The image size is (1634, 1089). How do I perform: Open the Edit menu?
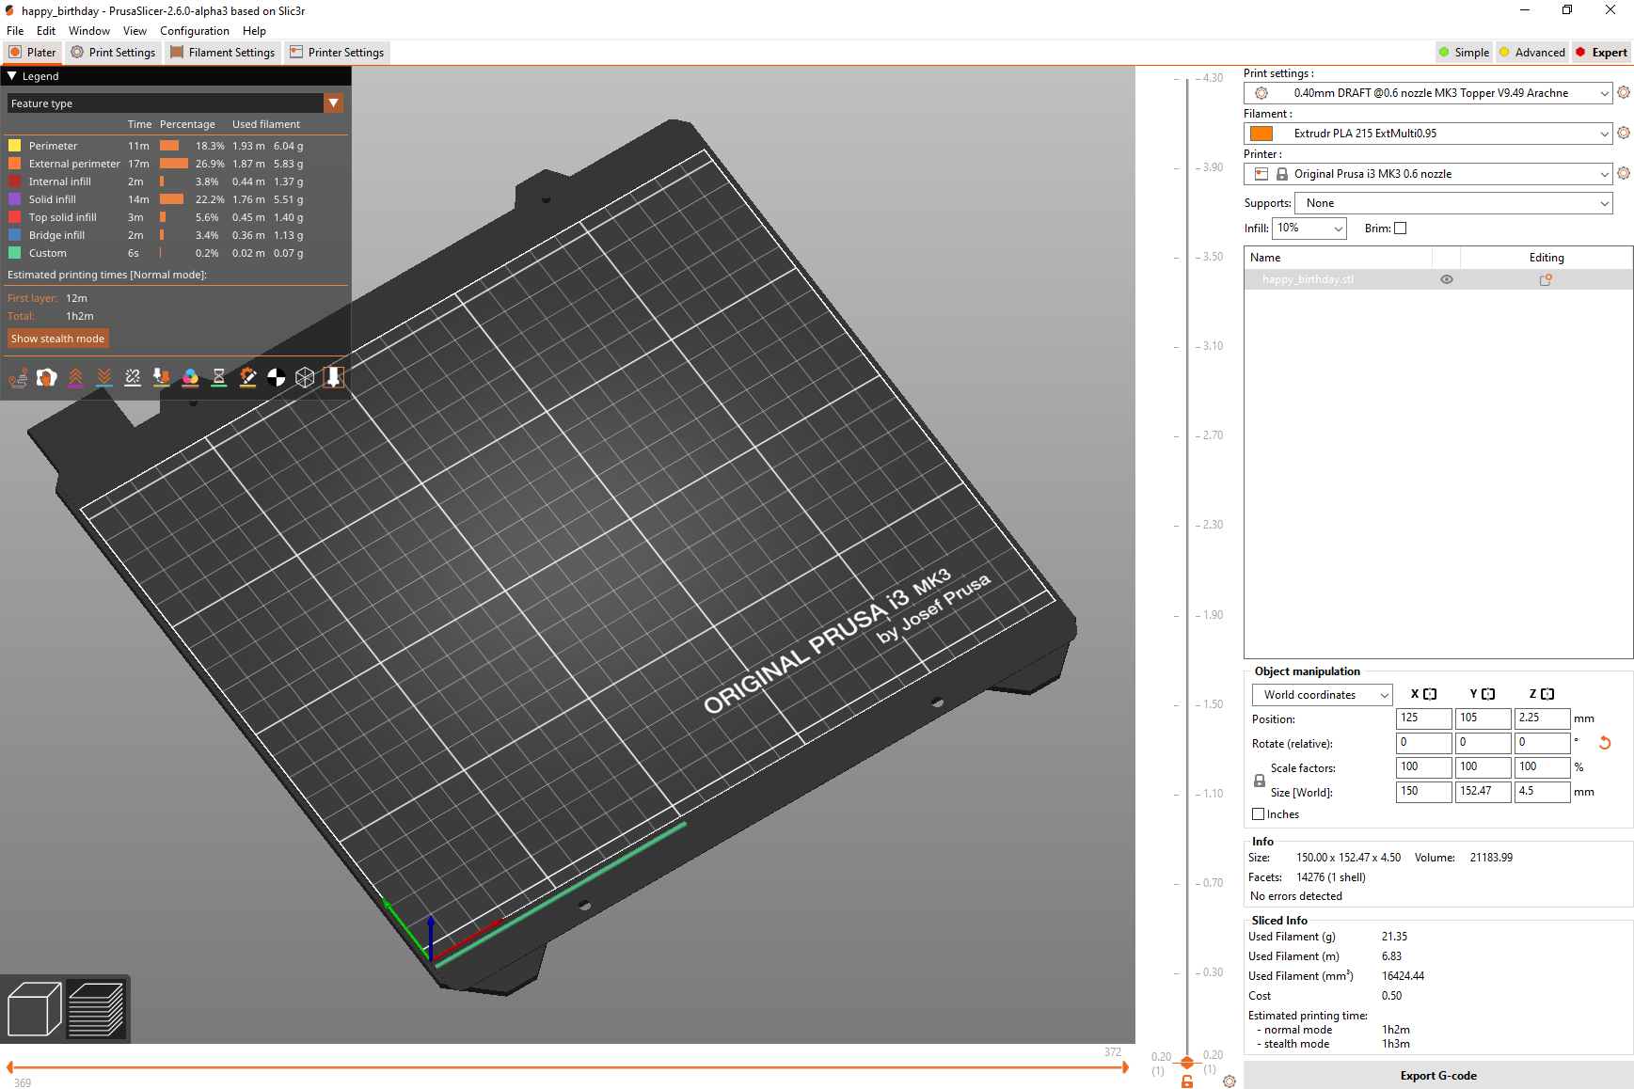pos(46,31)
